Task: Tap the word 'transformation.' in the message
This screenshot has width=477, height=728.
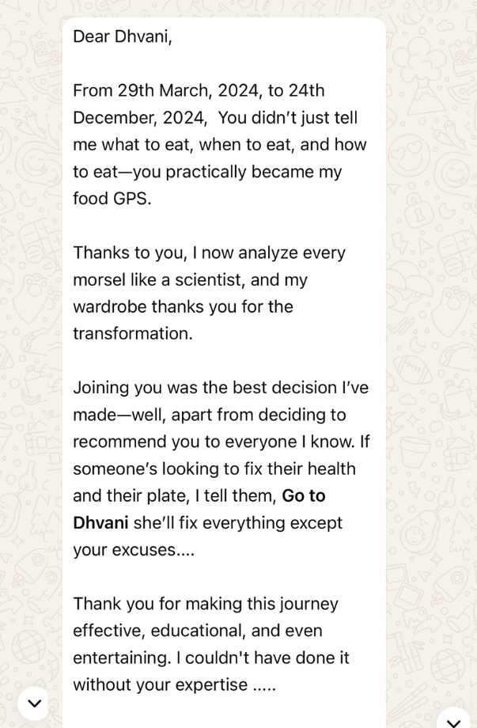Action: click(132, 334)
